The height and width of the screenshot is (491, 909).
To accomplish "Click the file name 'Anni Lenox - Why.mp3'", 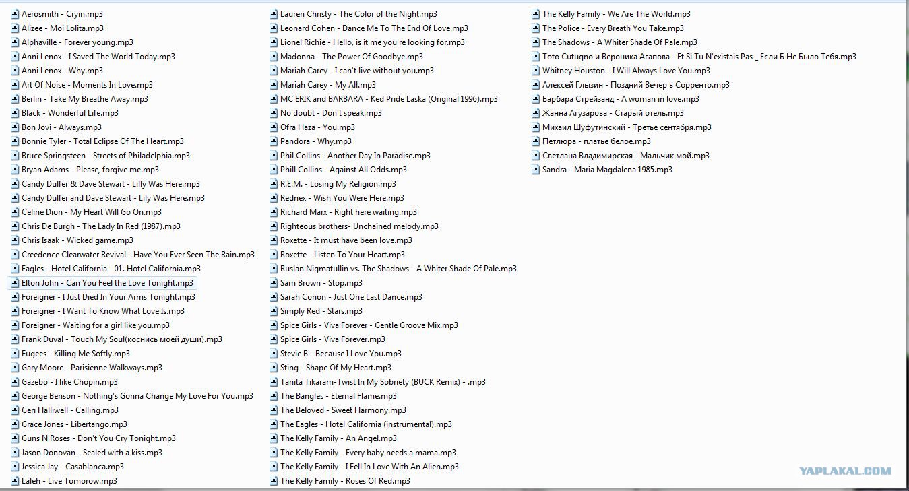I will coord(62,71).
